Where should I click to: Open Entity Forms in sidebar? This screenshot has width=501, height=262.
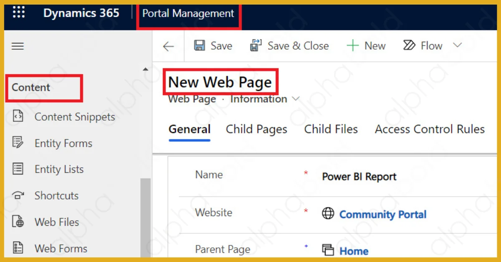(x=63, y=144)
